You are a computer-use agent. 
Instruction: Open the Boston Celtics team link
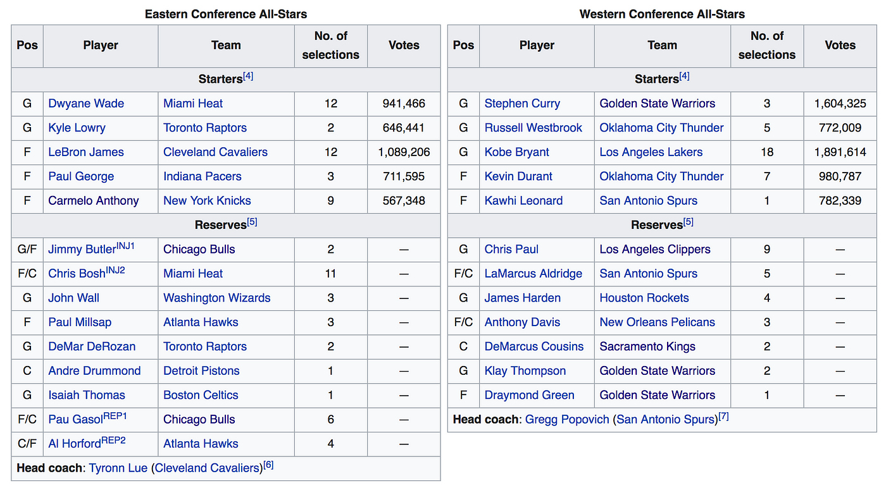pos(201,396)
